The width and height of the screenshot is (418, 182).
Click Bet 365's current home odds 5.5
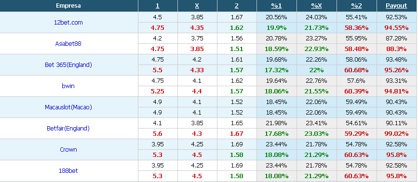click(x=158, y=70)
